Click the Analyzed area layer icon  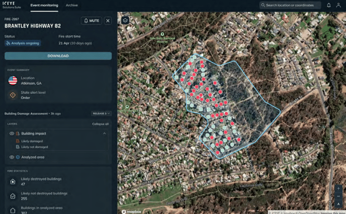[x=18, y=157]
